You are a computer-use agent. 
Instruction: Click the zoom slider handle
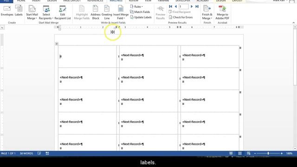268,154
